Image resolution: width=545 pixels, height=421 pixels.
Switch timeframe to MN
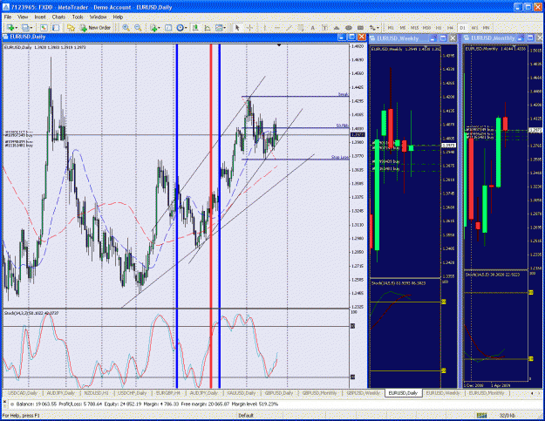pos(487,28)
